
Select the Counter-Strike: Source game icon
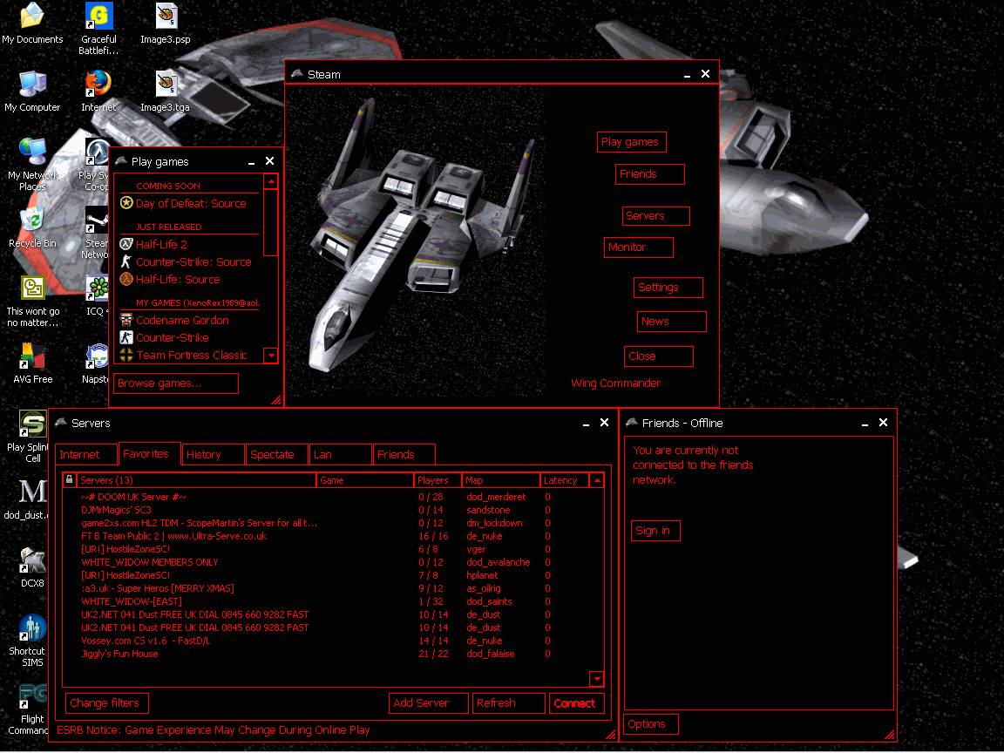[126, 262]
